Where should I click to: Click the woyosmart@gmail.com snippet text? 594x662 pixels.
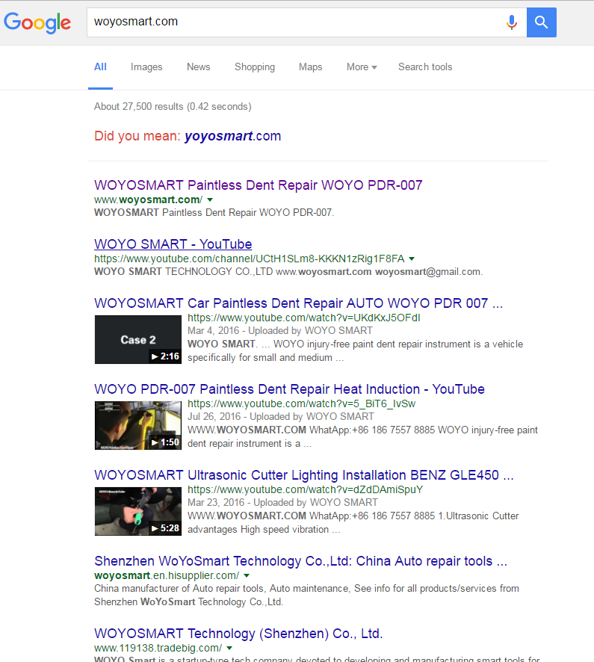pos(429,271)
